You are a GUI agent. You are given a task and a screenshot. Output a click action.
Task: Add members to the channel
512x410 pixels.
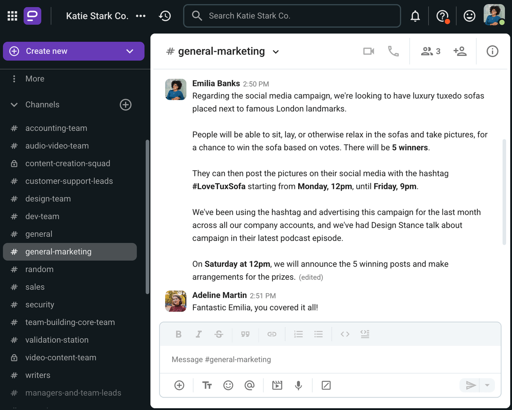[x=460, y=52]
